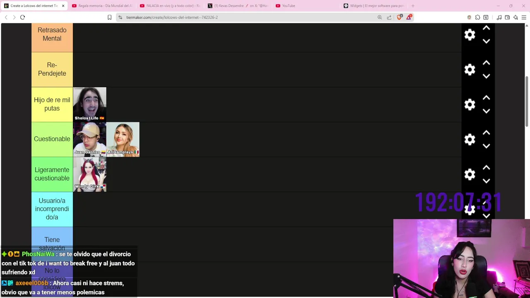Click the round avatar extension icon
Screen dimensions: 530x298
click(469, 17)
